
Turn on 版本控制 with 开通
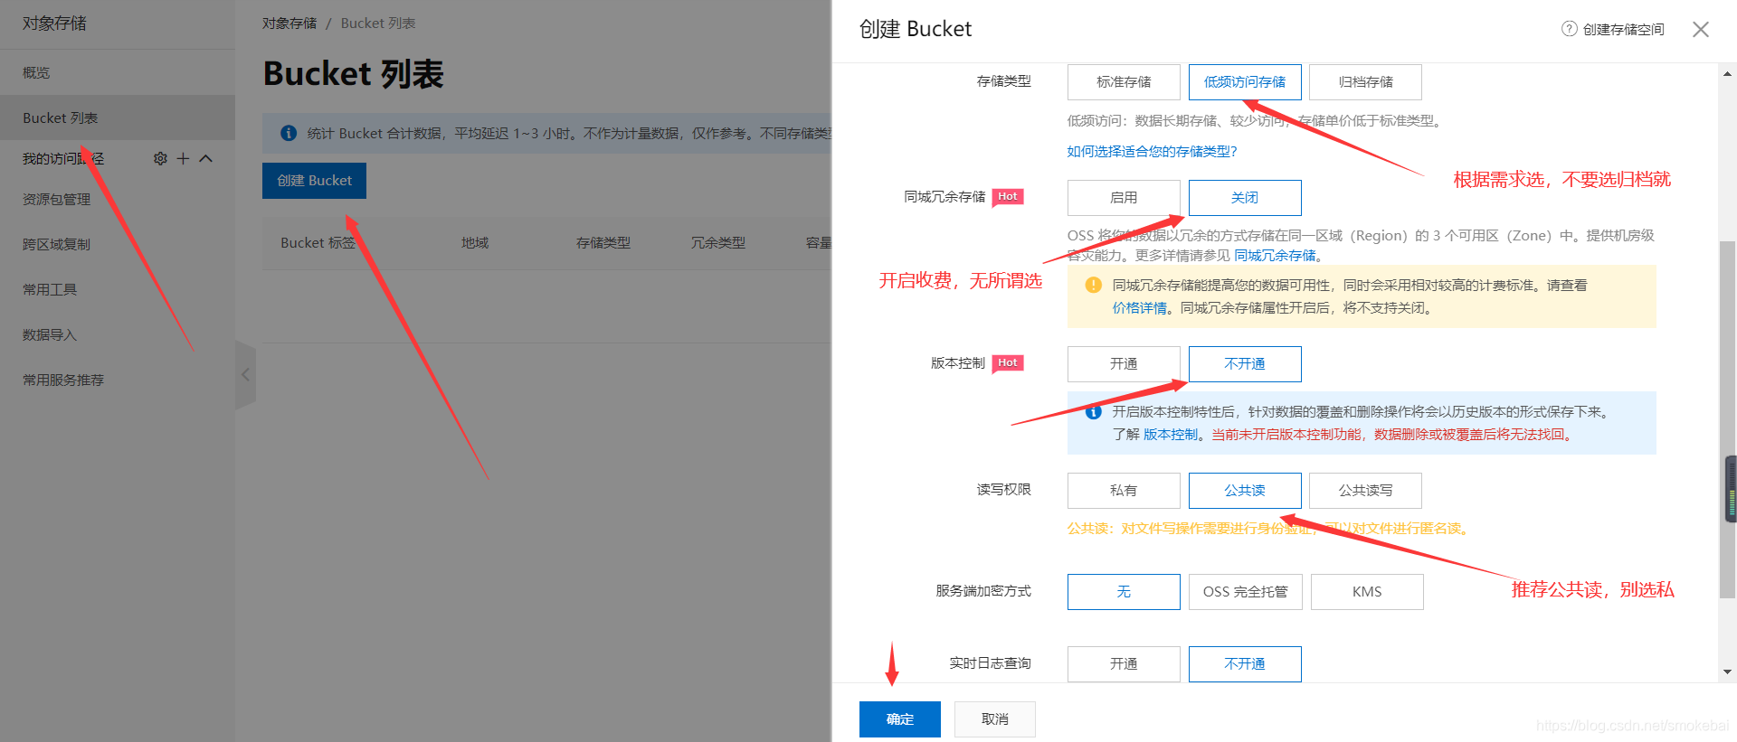(1124, 364)
